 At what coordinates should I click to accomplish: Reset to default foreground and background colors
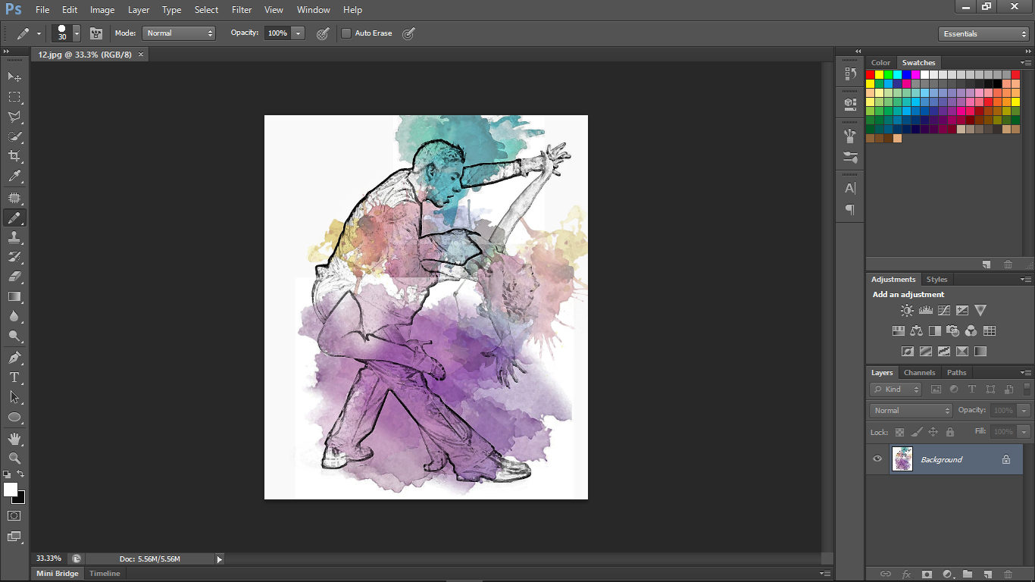coord(7,474)
